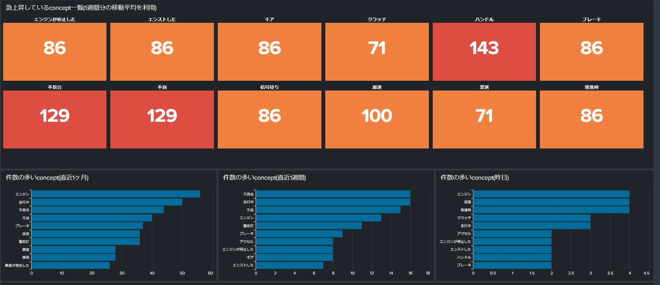Select the 加速 bar in the 昨日 chart
Image resolution: width=660 pixels, height=285 pixels.
(551, 202)
